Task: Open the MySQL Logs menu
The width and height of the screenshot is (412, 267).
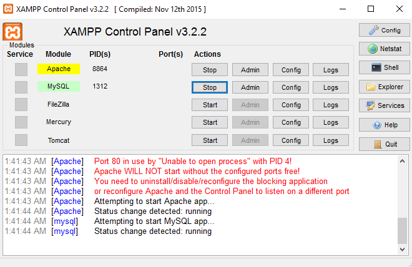Action: [x=331, y=87]
